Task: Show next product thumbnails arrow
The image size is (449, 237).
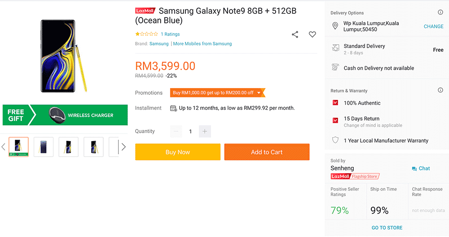Action: 123,147
